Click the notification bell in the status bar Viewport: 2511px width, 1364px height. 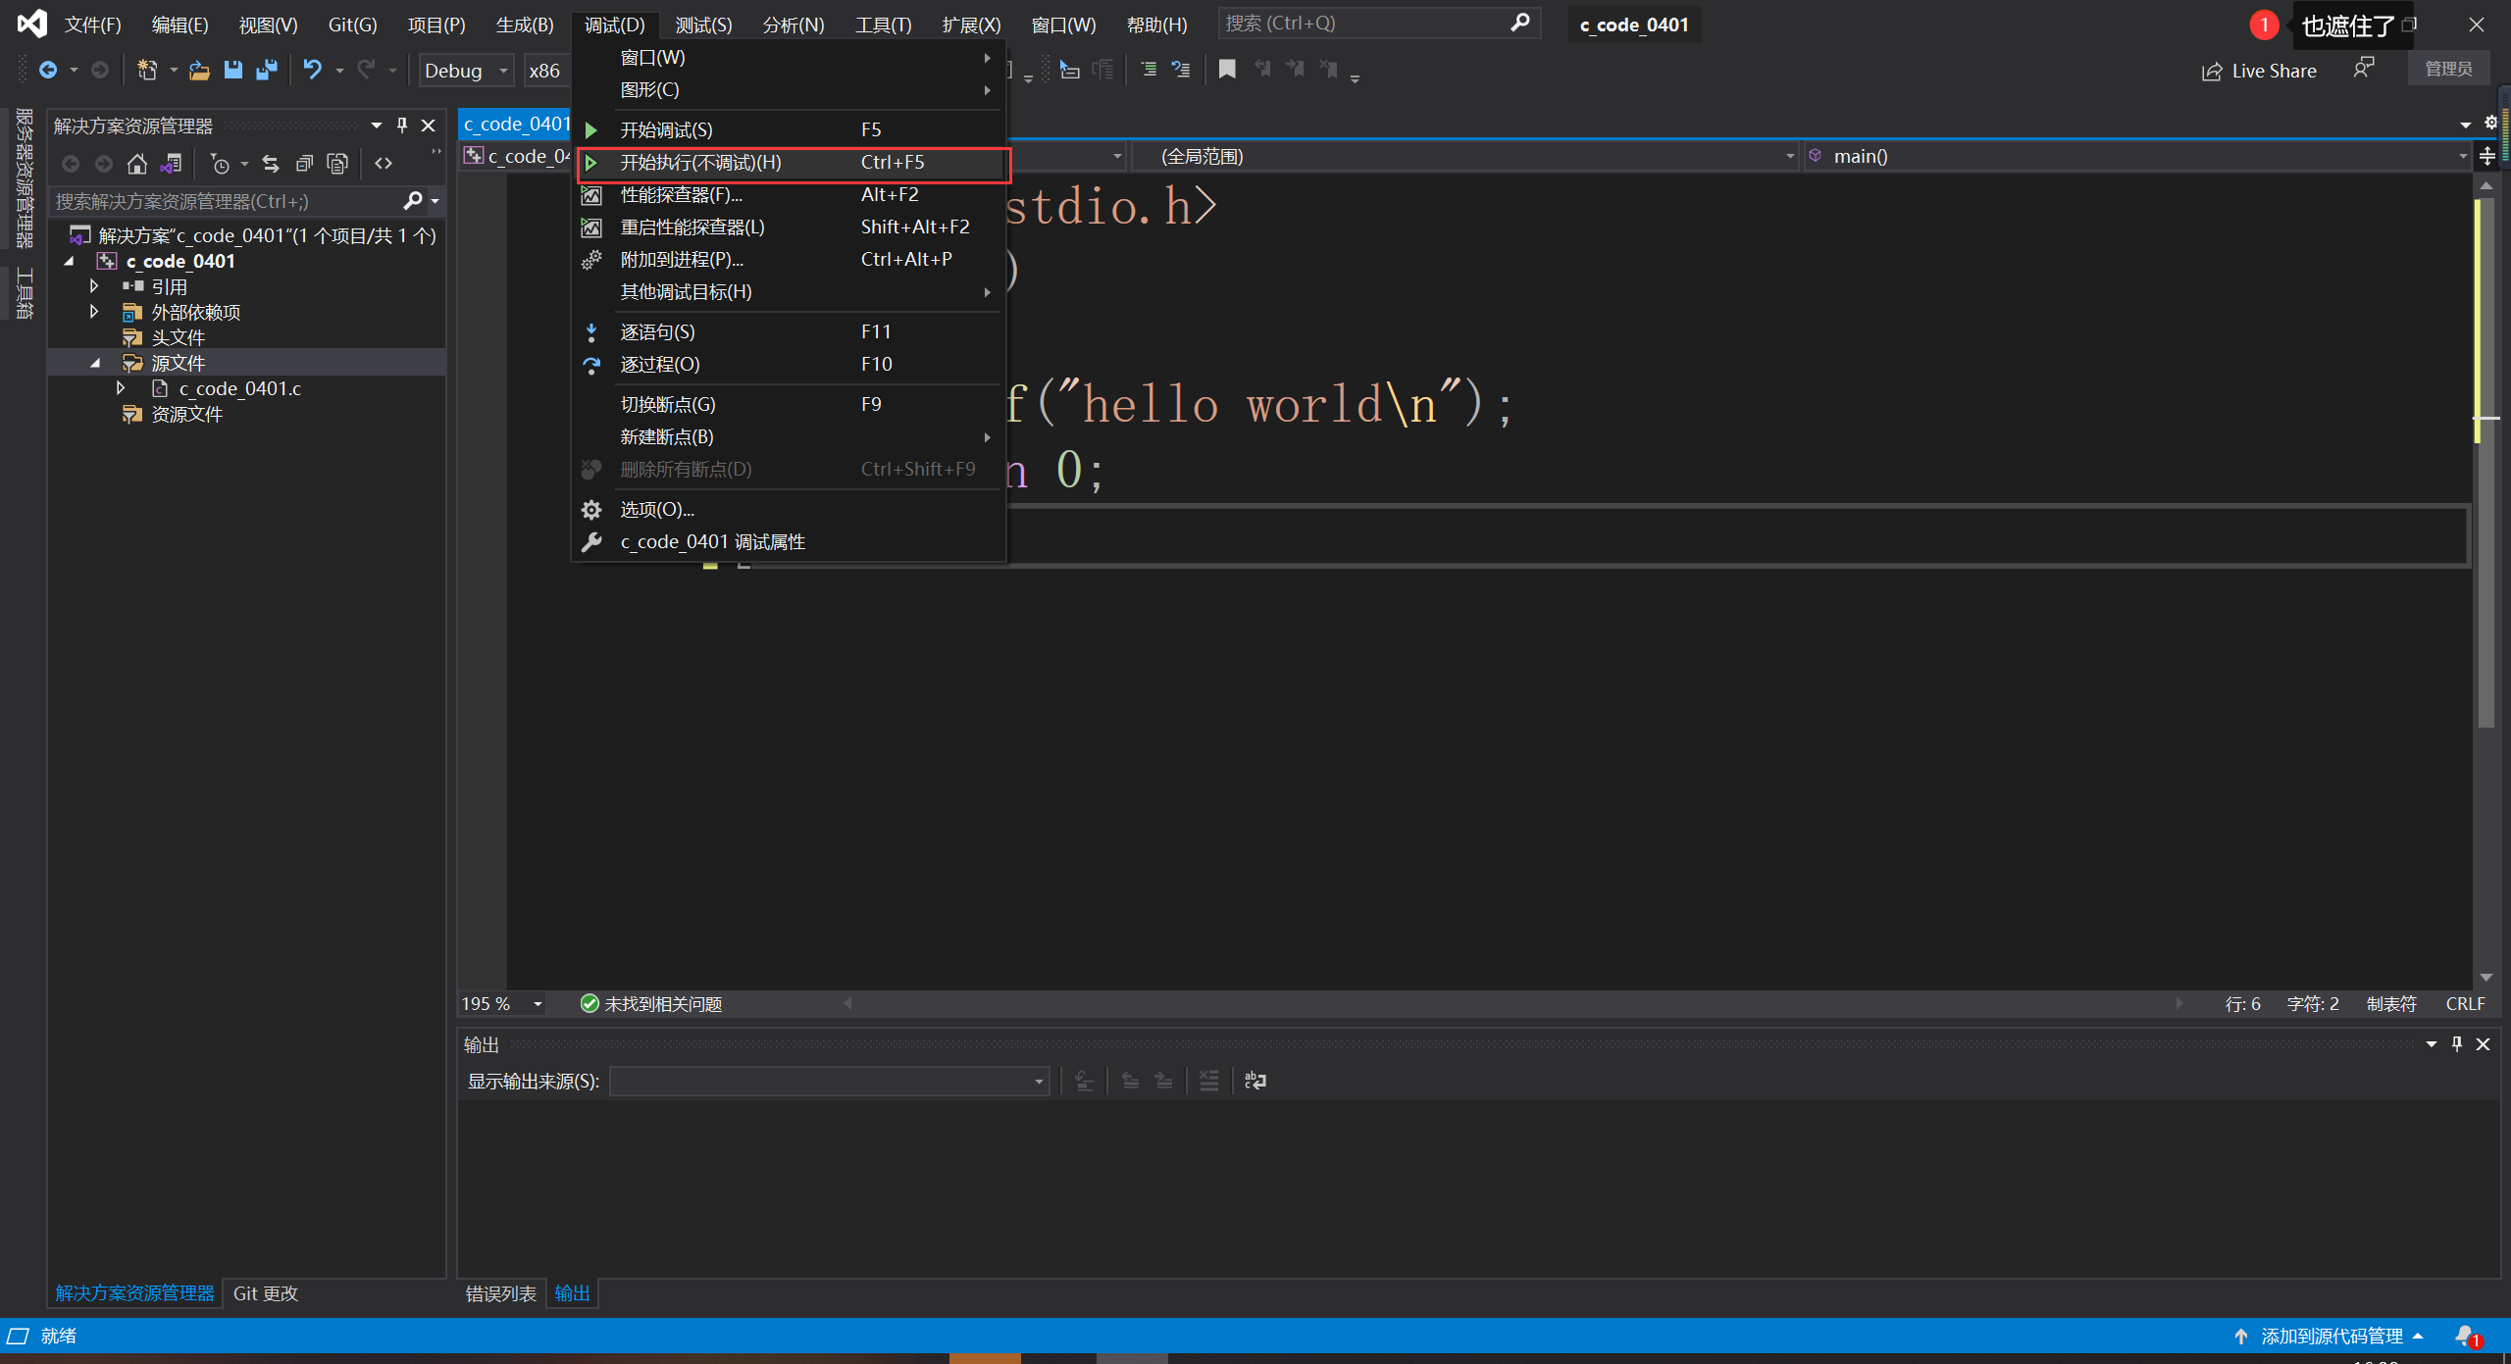pyautogui.click(x=2465, y=1336)
